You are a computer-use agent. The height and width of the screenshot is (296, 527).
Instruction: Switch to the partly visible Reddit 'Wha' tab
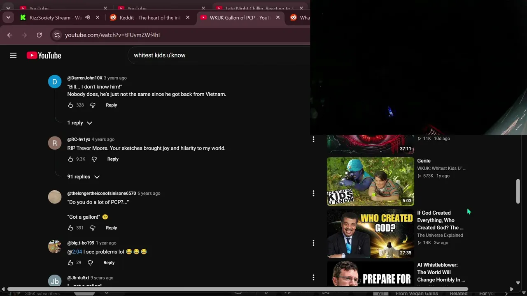(299, 18)
